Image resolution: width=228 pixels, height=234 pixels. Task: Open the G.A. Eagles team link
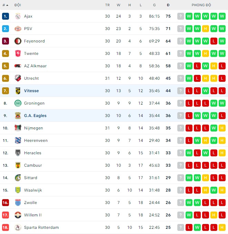tap(35, 116)
